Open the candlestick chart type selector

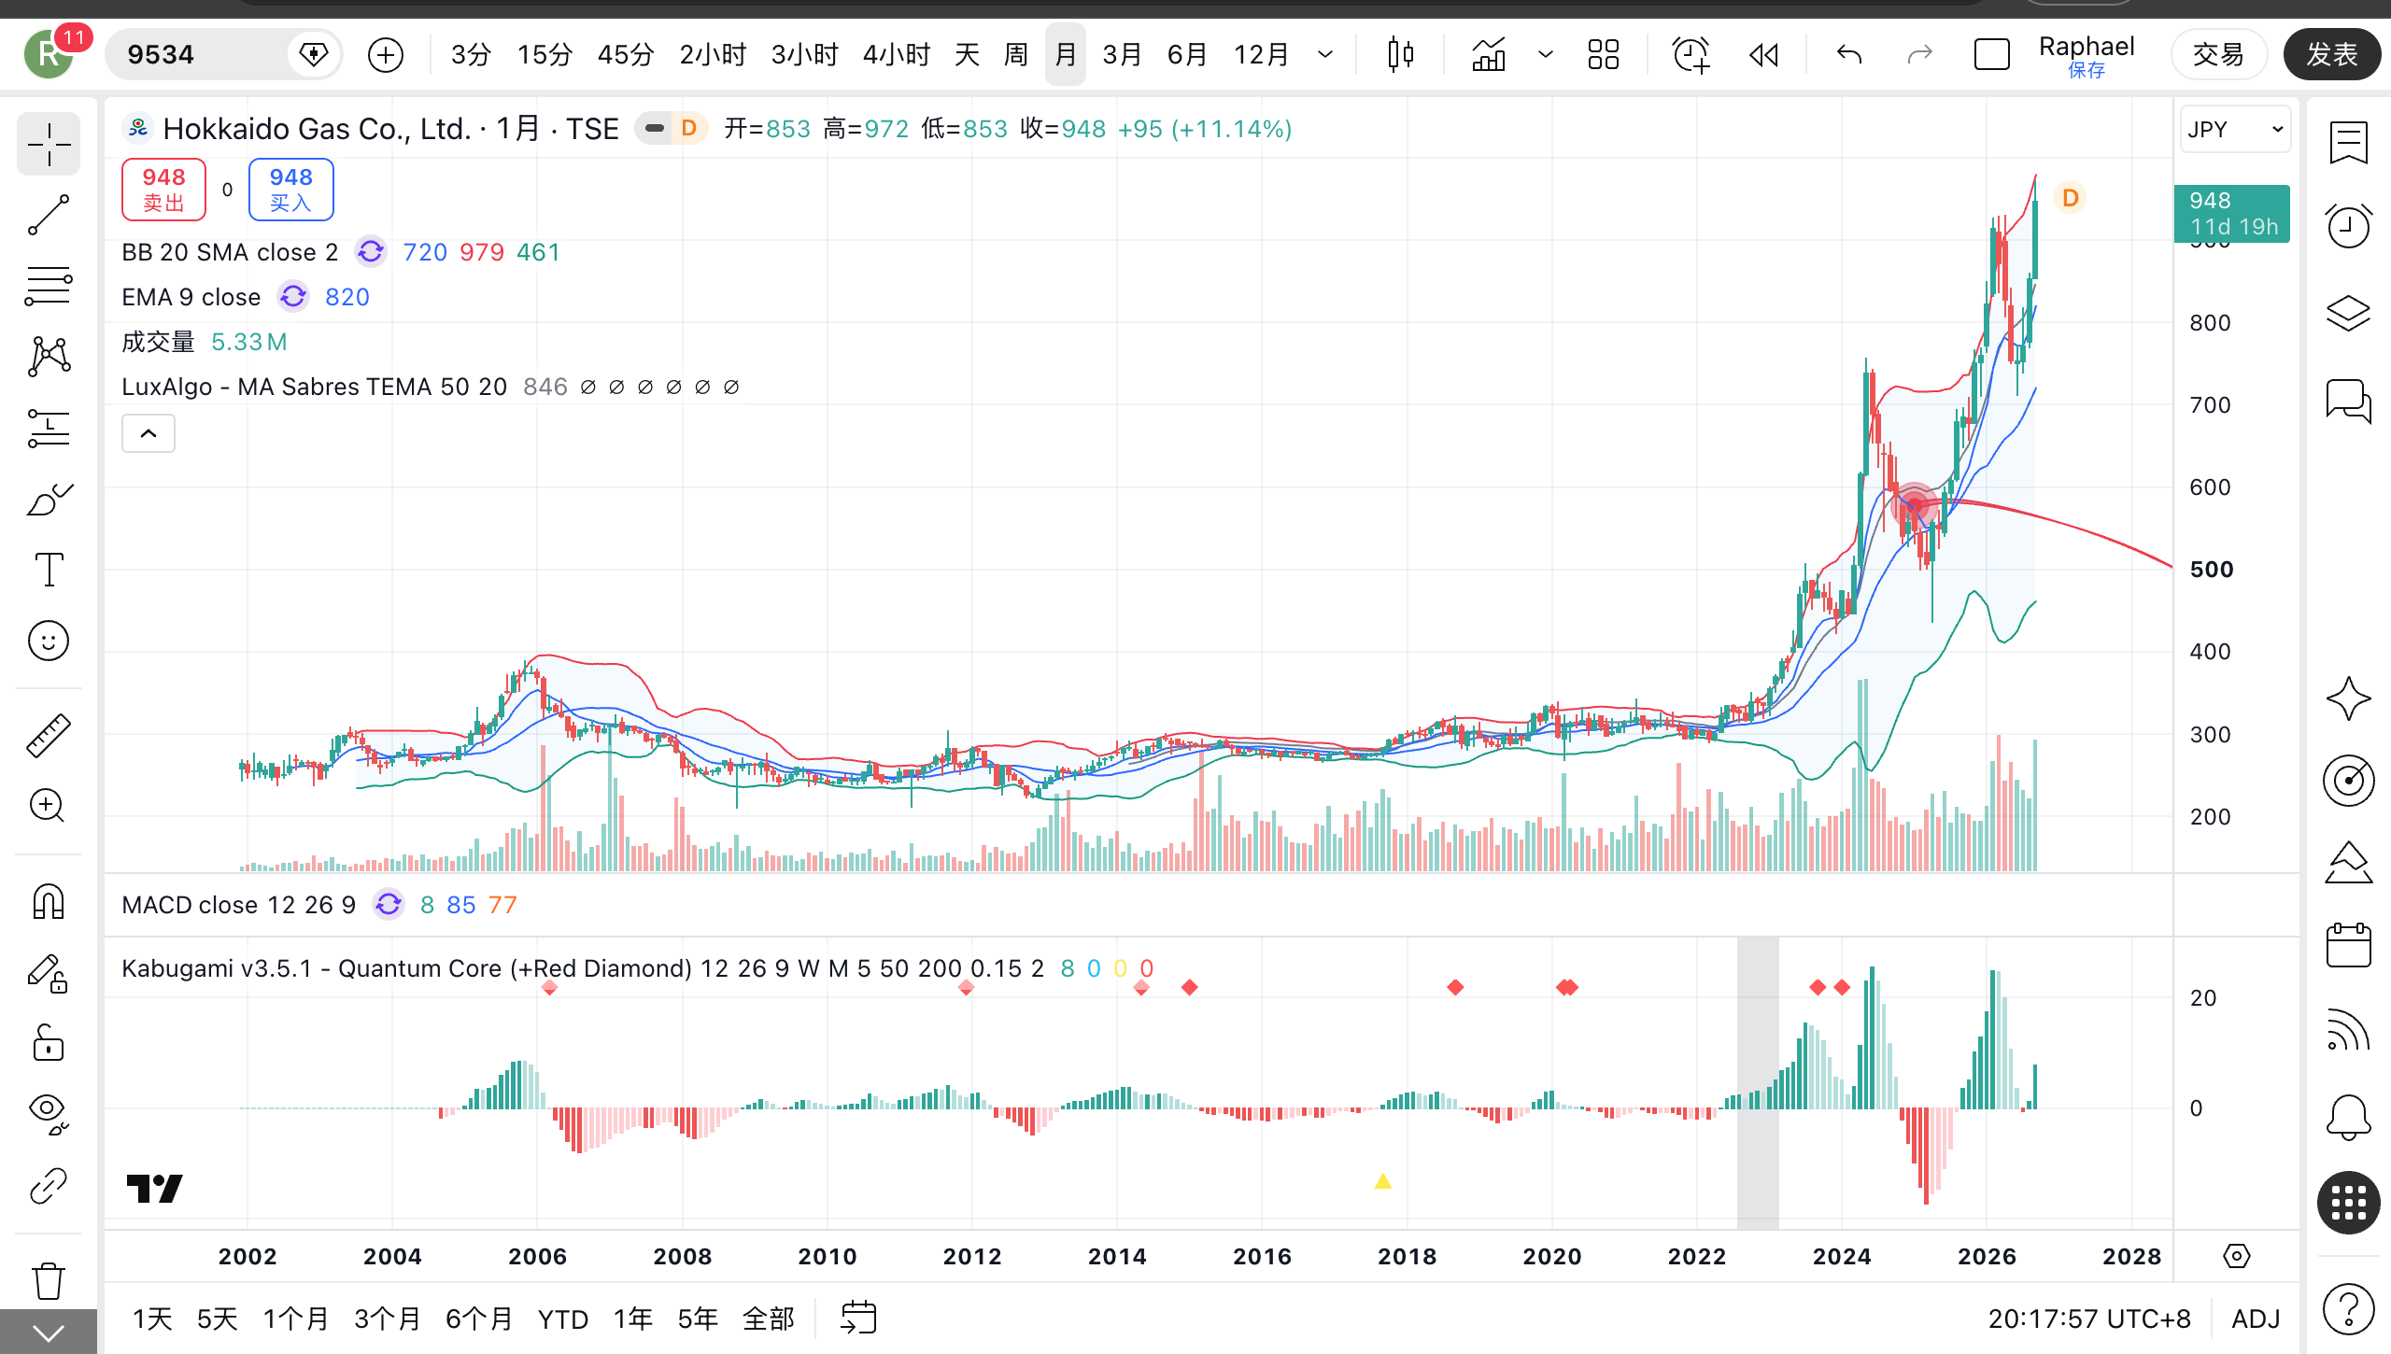[x=1401, y=55]
